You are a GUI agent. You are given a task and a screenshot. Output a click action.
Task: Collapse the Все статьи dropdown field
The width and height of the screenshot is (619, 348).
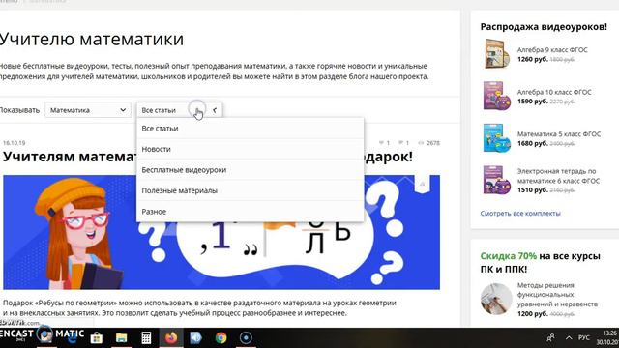point(179,110)
